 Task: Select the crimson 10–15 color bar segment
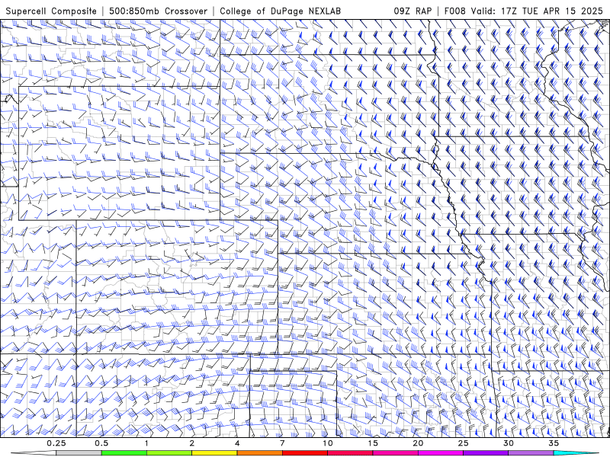[x=350, y=453]
